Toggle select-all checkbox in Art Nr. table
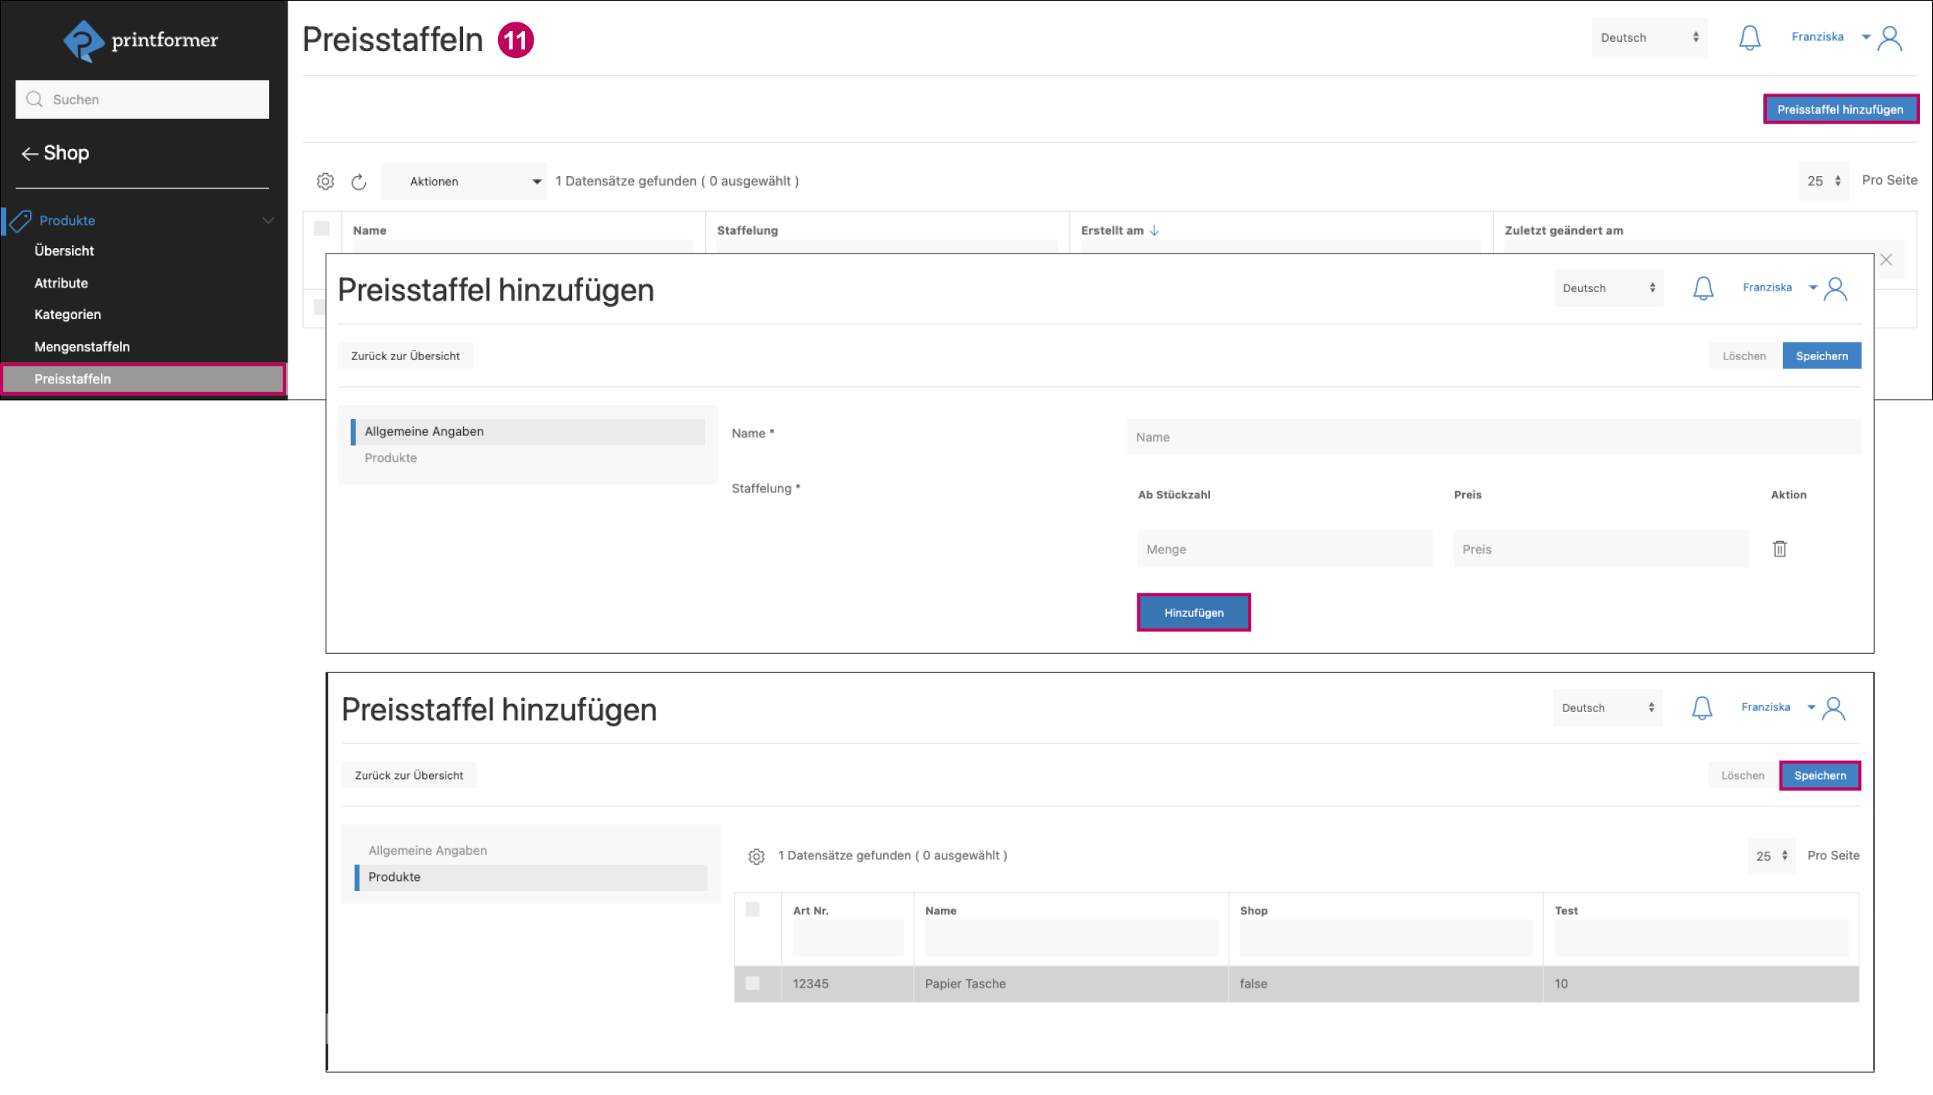Viewport: 1933px width, 1095px height. click(x=752, y=910)
